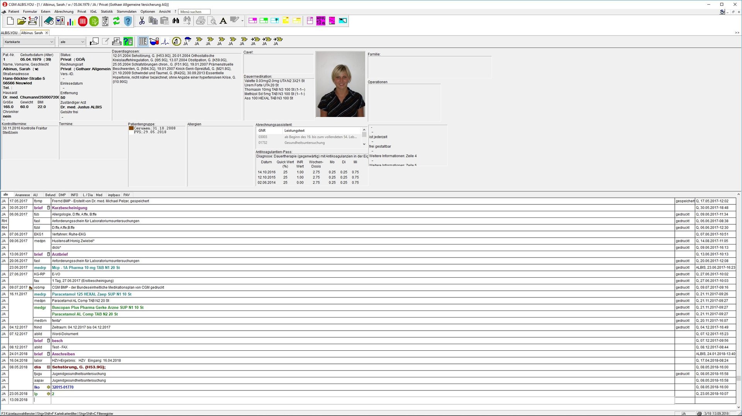Viewport: 742px width, 416px height.
Task: Select the ECG waveform icon in the patient toolbar
Action: pos(165,41)
